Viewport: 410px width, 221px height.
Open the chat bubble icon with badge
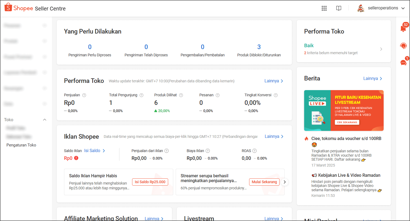[x=404, y=62]
